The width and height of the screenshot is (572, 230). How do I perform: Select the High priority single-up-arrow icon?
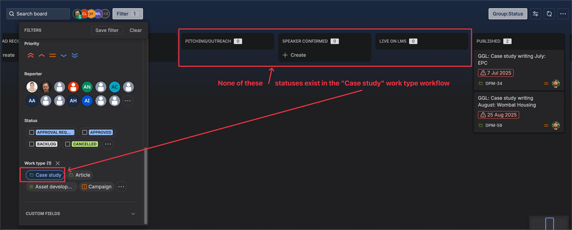click(x=42, y=55)
